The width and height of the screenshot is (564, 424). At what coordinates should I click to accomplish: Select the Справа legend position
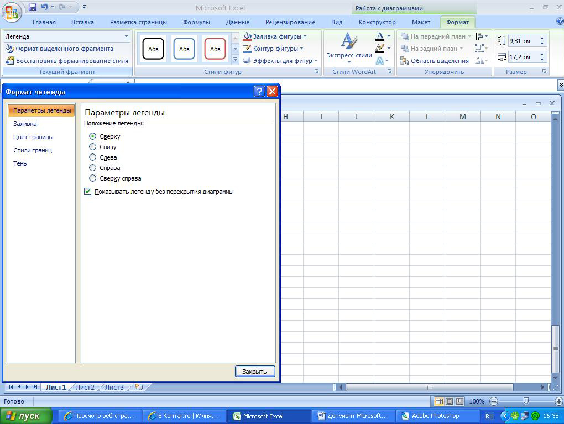[92, 167]
